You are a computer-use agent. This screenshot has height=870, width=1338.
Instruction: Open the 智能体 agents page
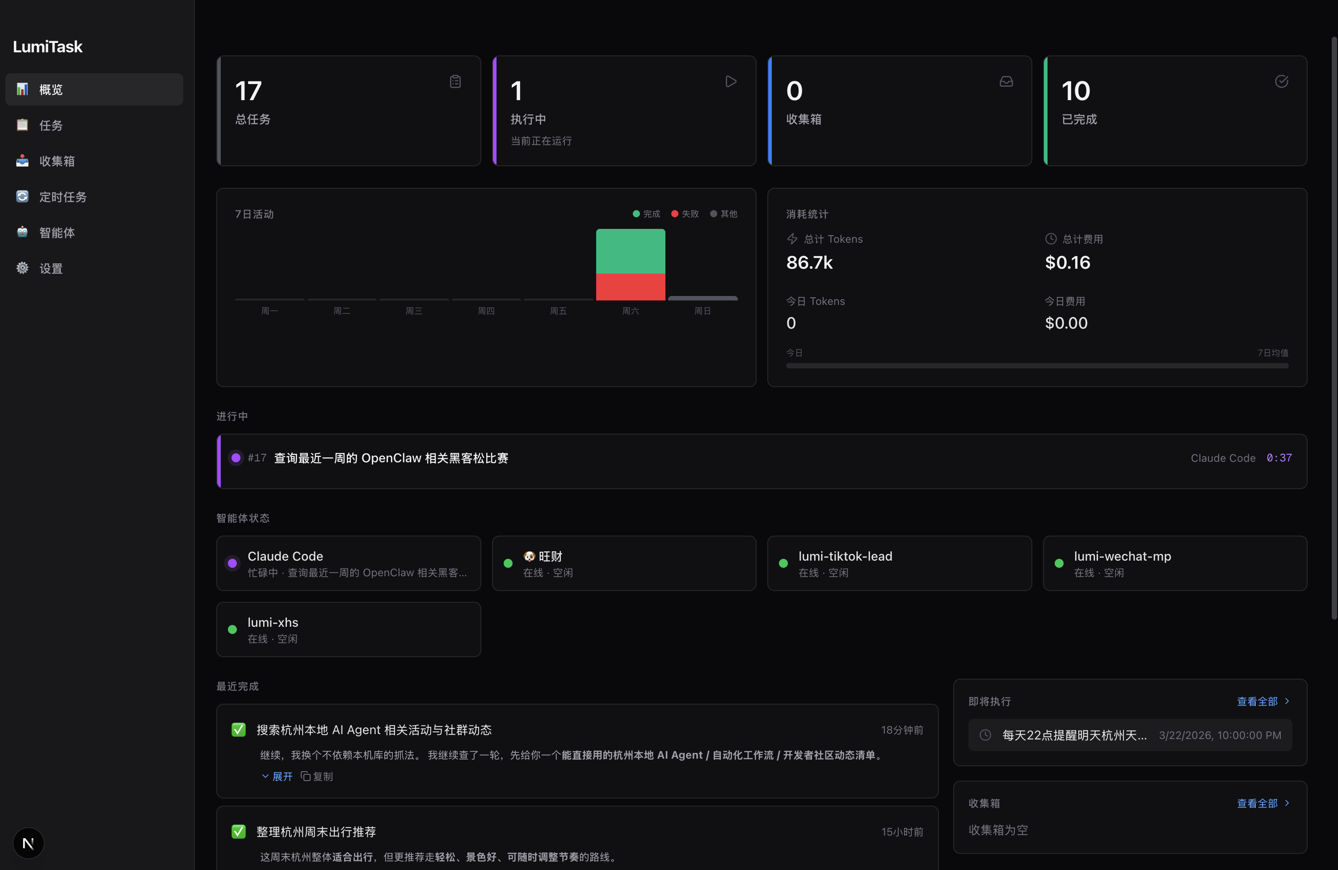tap(94, 233)
